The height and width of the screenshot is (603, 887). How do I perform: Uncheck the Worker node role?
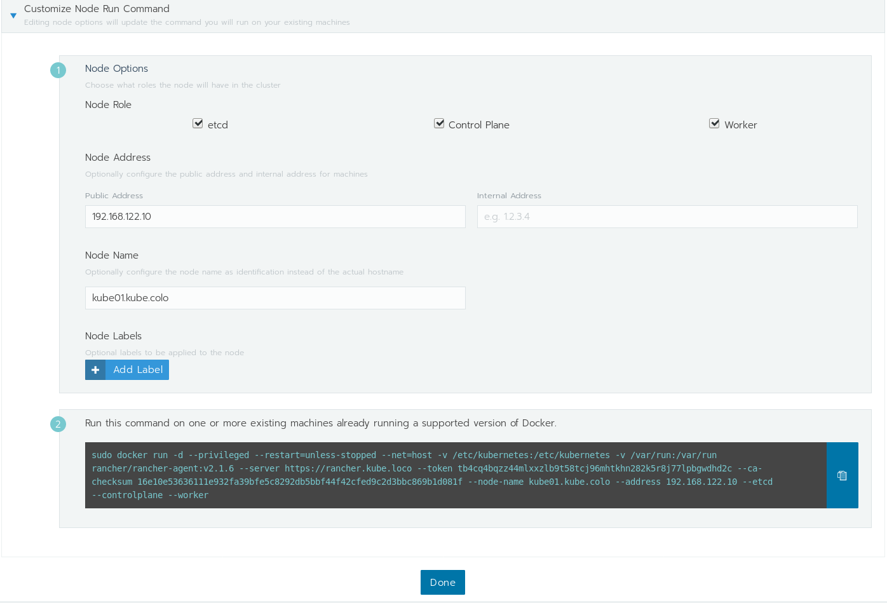714,123
